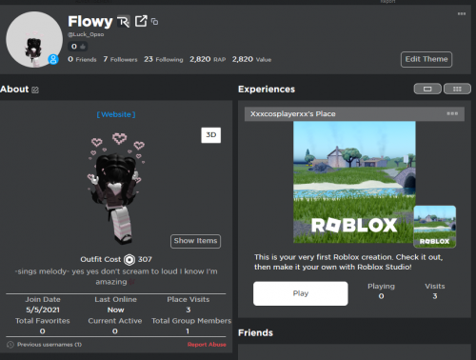Click the 2,820 RAP stat

click(208, 59)
